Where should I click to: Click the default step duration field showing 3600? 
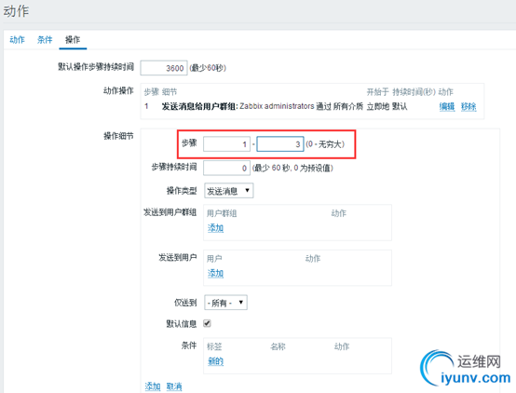pyautogui.click(x=164, y=68)
